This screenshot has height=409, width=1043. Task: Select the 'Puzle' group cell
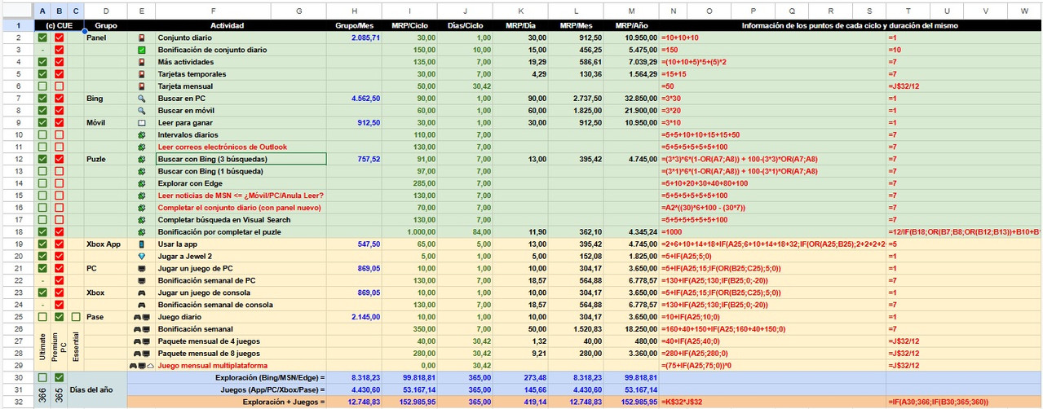[104, 159]
